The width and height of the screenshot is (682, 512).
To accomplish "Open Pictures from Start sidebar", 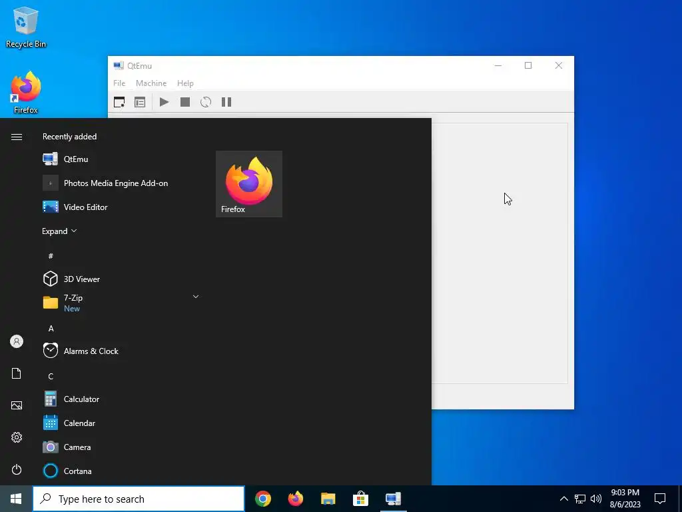I will (17, 405).
